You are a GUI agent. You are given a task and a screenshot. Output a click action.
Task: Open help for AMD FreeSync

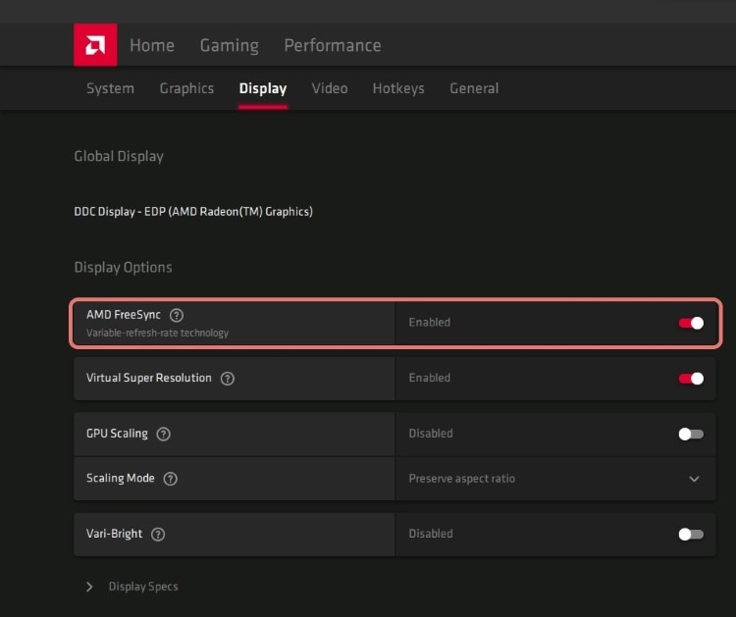click(177, 315)
